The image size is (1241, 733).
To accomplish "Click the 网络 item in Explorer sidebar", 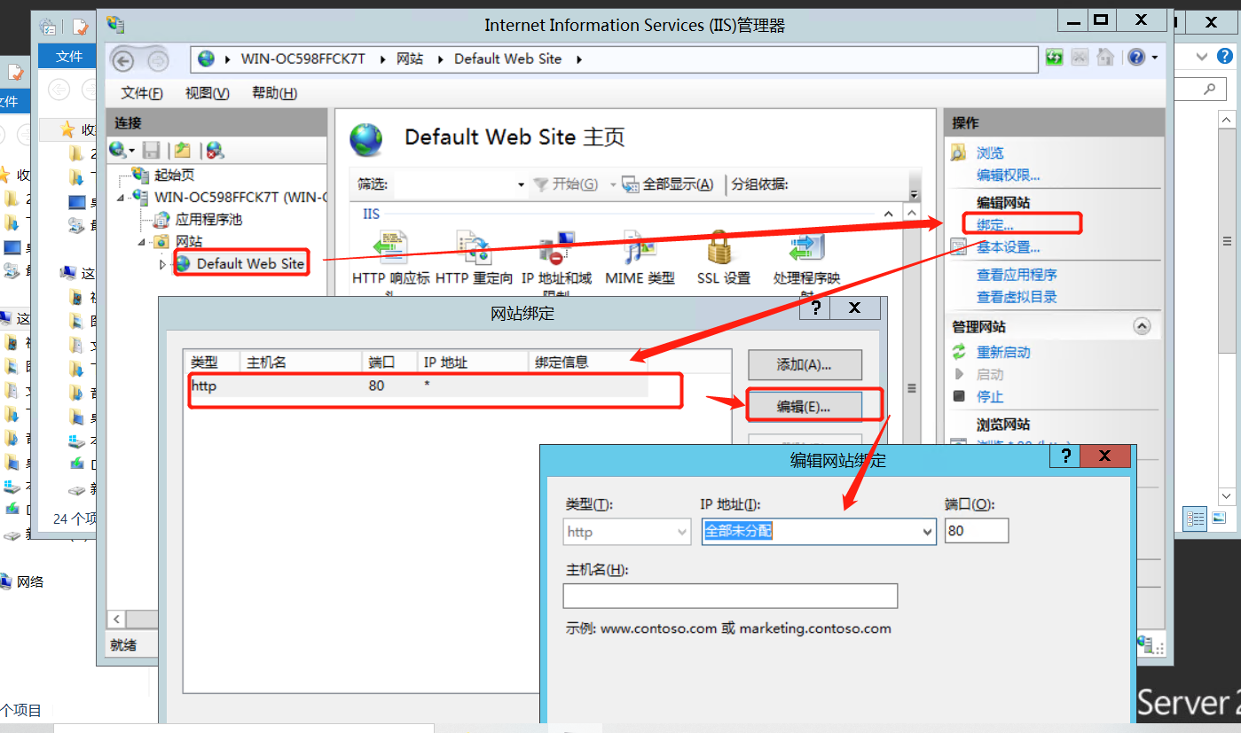I will 29,581.
